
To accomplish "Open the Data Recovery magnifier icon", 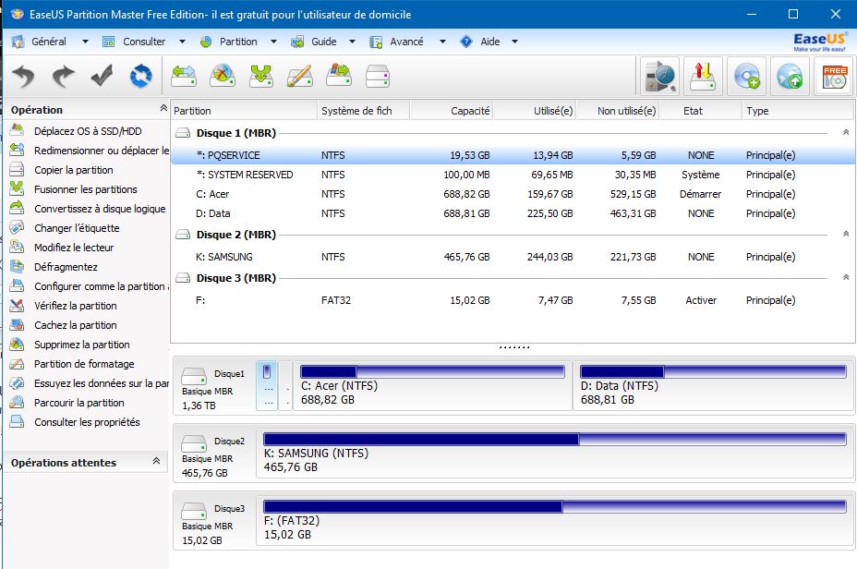I will tap(660, 76).
